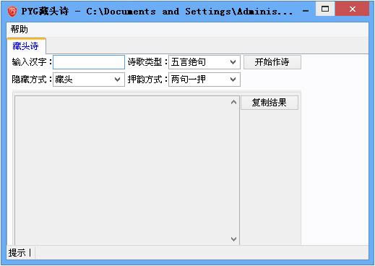Open the 隐藏方式 dropdown showing 藏头
Image resolution: width=375 pixels, height=266 pixels.
pyautogui.click(x=89, y=80)
